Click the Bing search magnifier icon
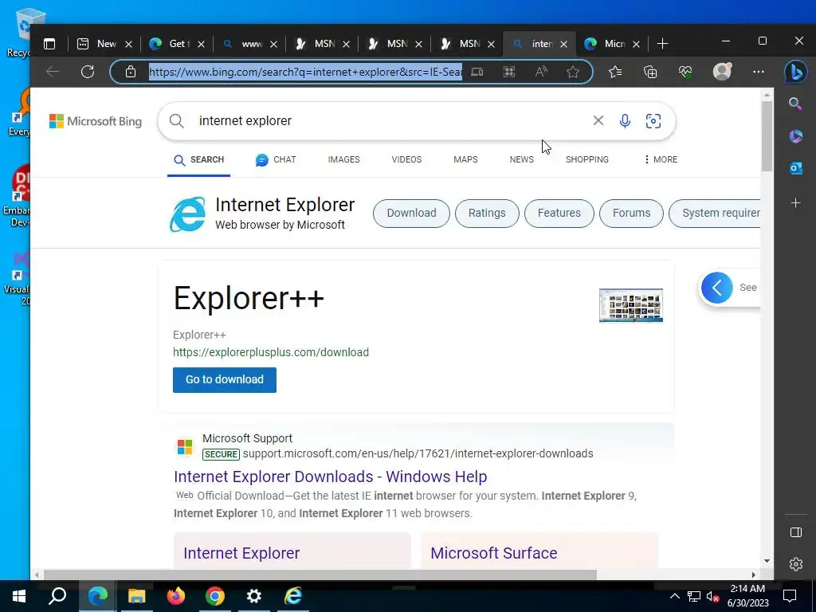The width and height of the screenshot is (816, 612). pos(177,121)
